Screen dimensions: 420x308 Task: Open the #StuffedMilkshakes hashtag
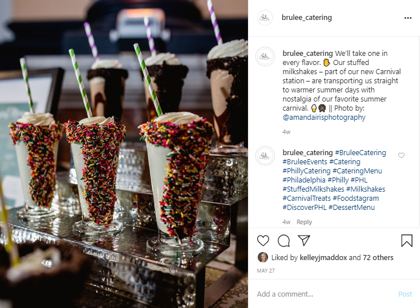313,189
